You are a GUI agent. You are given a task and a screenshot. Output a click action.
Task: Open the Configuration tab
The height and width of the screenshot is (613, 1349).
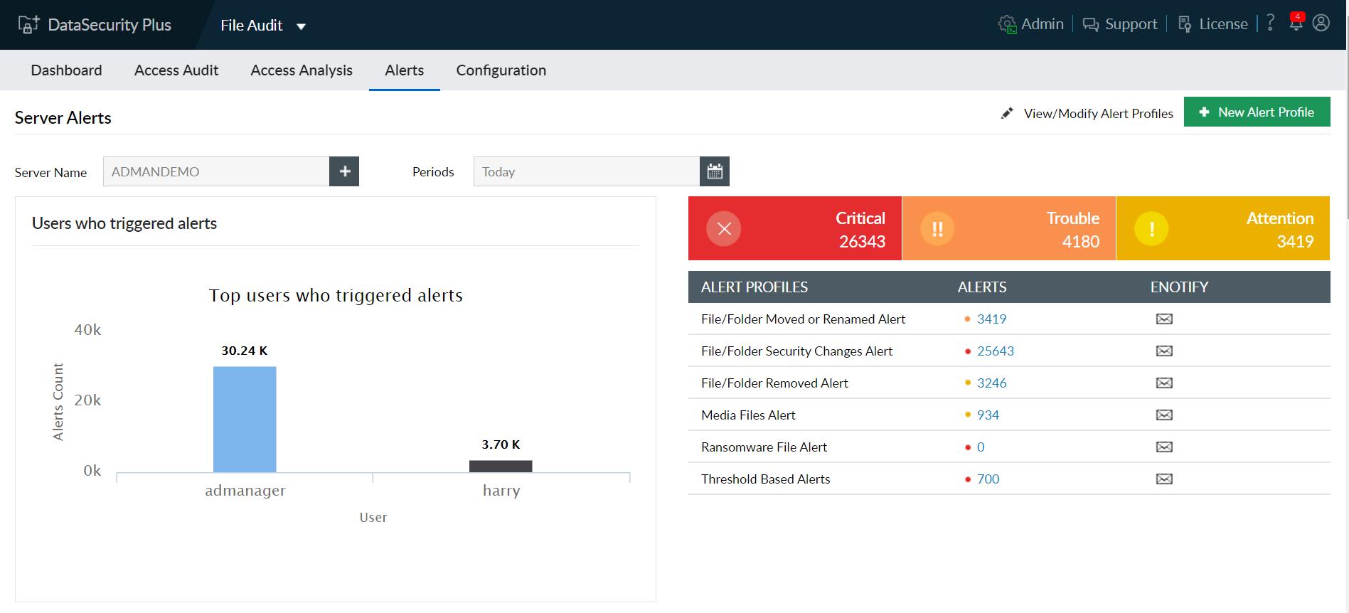tap(501, 70)
